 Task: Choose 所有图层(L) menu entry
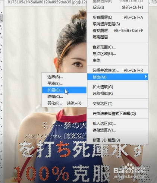[117, 18]
